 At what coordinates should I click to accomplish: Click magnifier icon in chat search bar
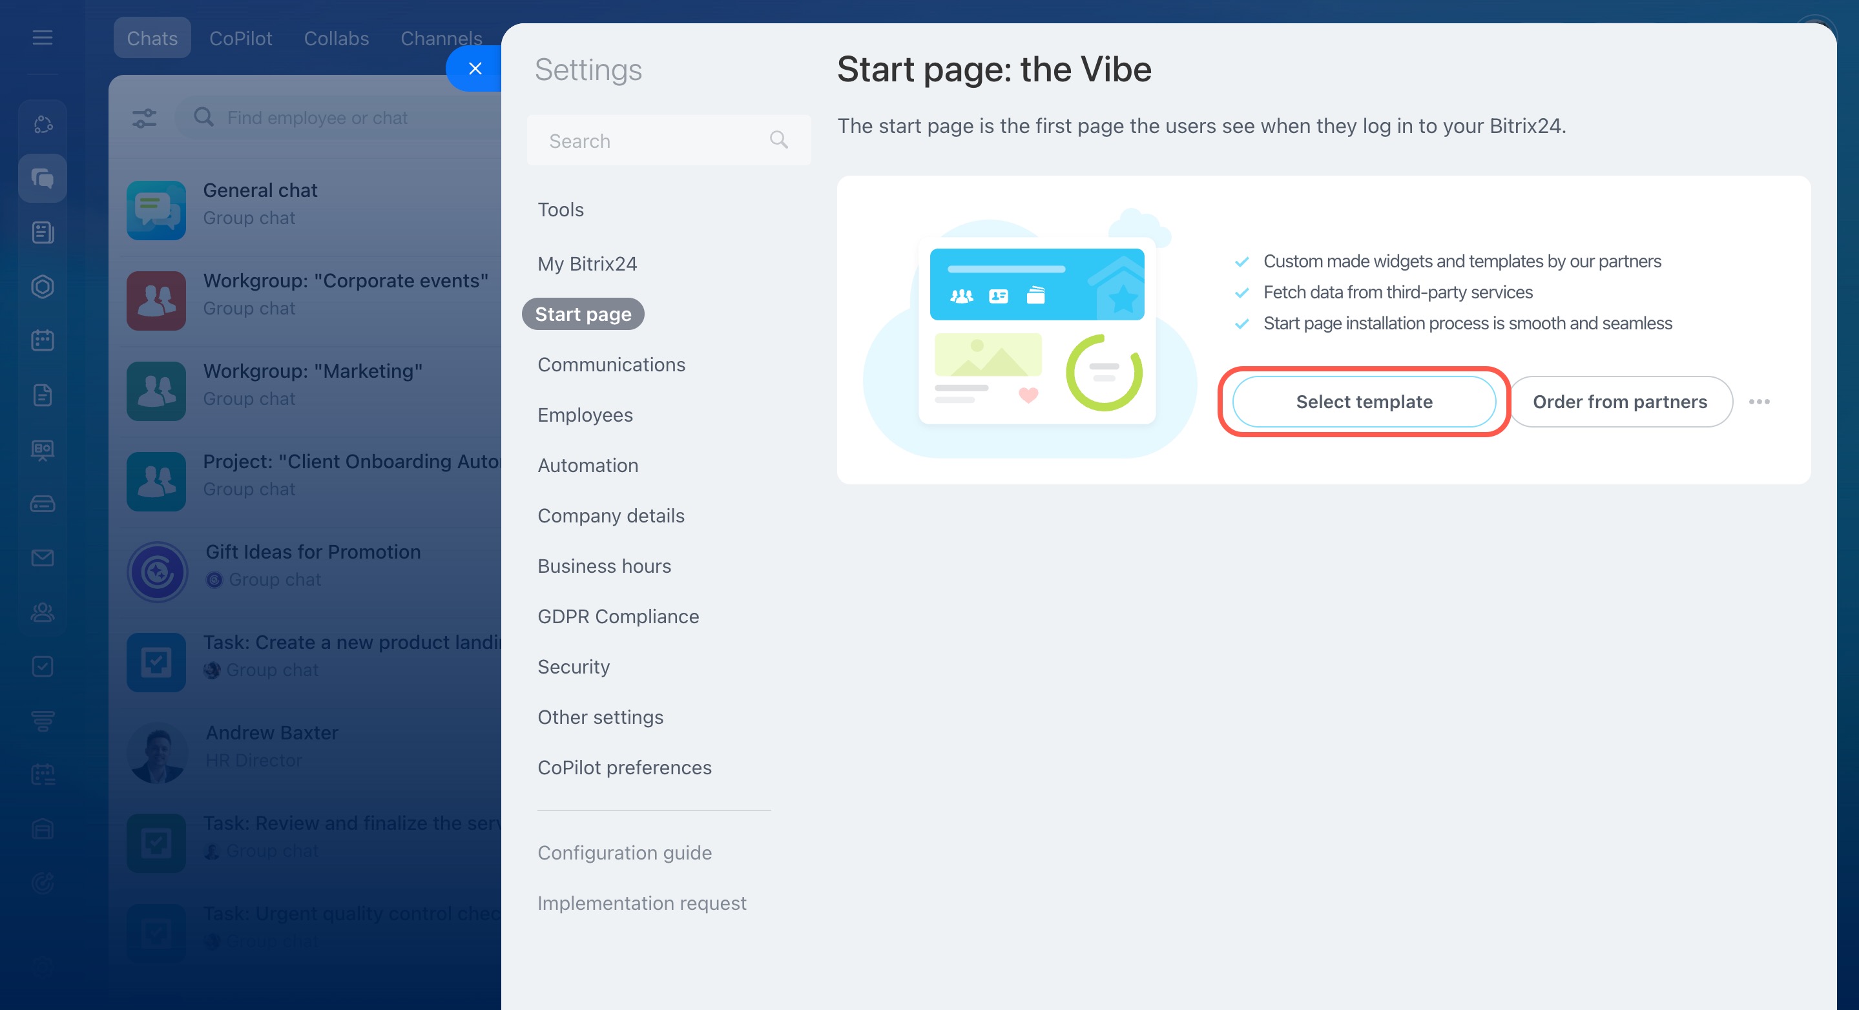203,117
